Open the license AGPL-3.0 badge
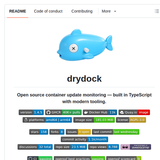Viewport: 160px width, 160px height. pos(131,120)
